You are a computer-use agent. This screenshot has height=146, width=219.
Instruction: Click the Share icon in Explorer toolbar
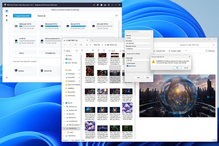point(98,50)
